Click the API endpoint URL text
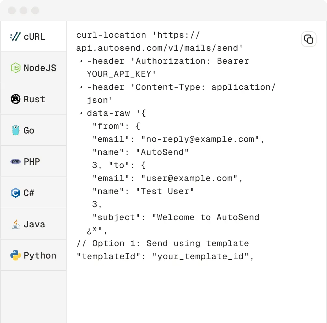The width and height of the screenshot is (327, 323). click(x=159, y=48)
